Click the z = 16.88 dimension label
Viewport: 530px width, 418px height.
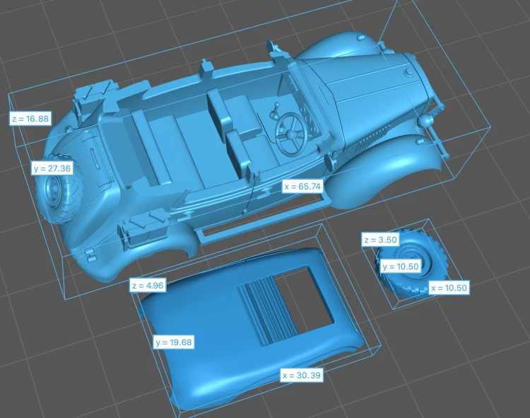click(x=30, y=119)
